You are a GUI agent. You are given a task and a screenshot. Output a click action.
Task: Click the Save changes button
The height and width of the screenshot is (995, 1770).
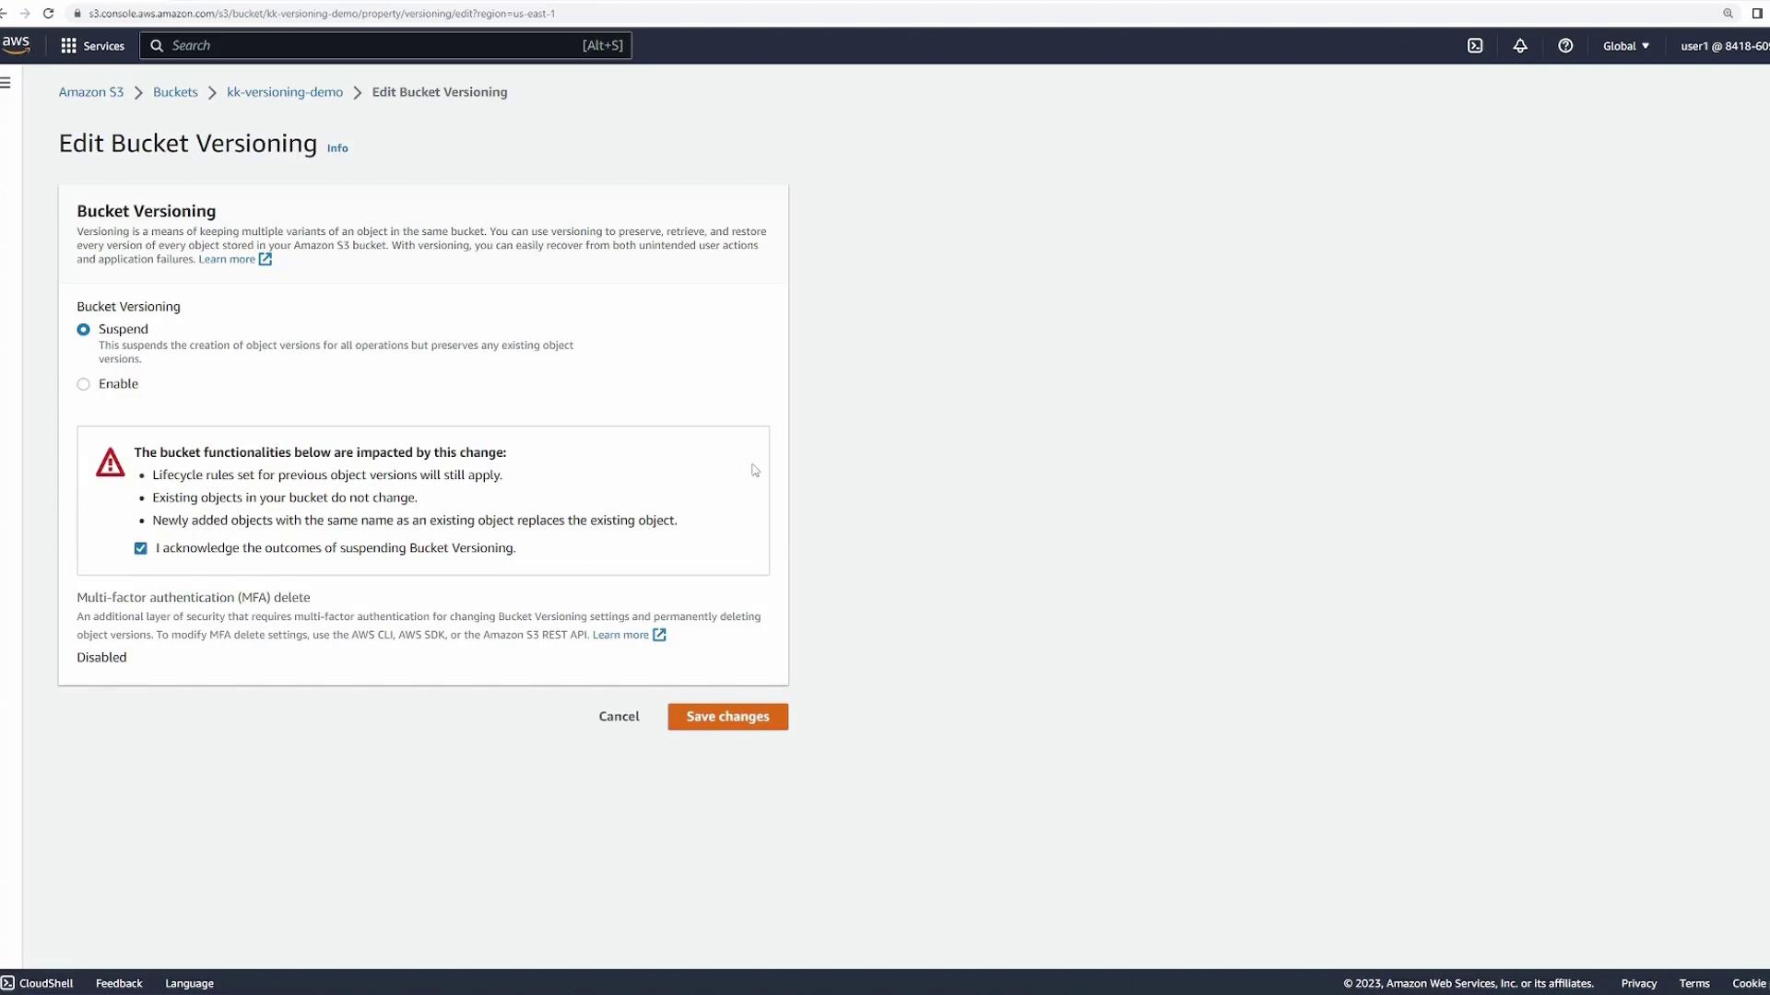tap(727, 717)
